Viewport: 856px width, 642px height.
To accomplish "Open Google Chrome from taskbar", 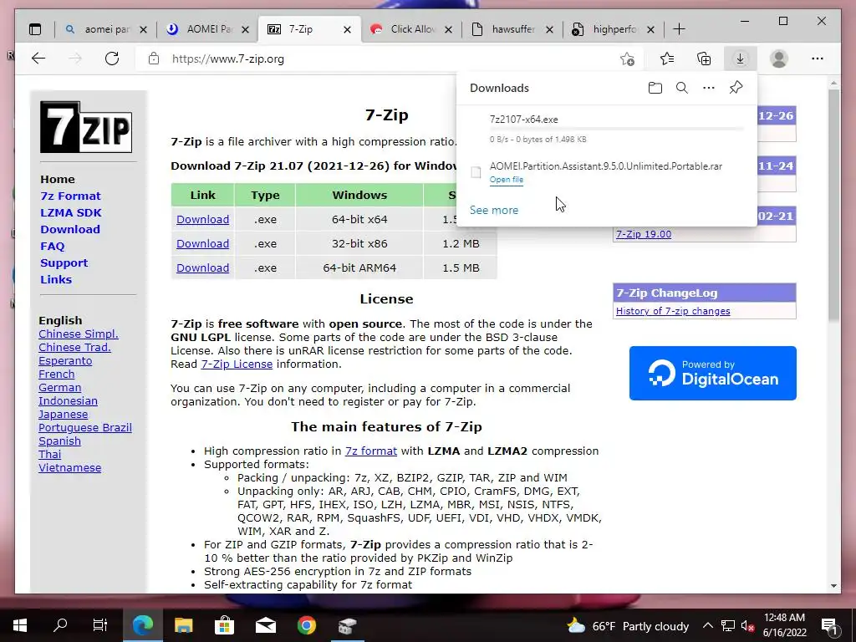I will [x=306, y=625].
